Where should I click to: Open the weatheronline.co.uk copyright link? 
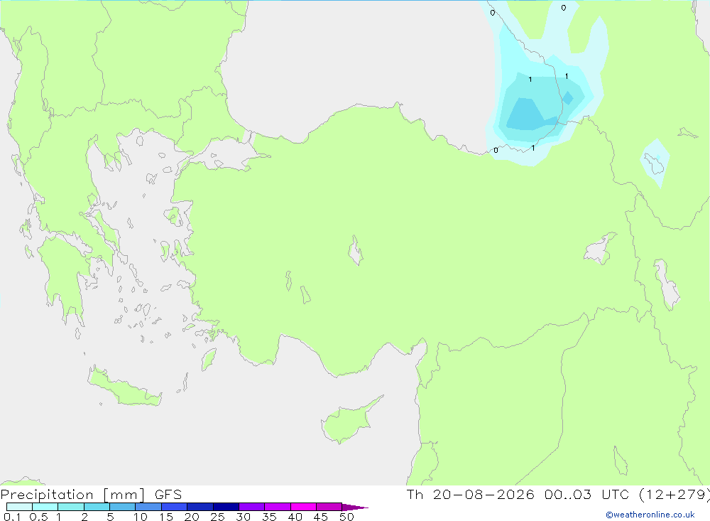(650, 515)
